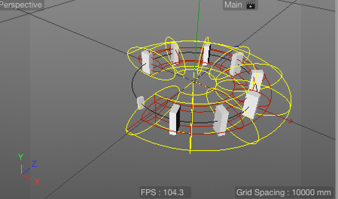Click the origin where the axes meet
This screenshot has width=338, height=199.
pos(194,81)
